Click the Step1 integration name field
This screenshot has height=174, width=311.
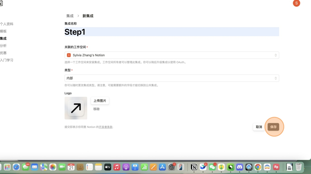[172, 32]
